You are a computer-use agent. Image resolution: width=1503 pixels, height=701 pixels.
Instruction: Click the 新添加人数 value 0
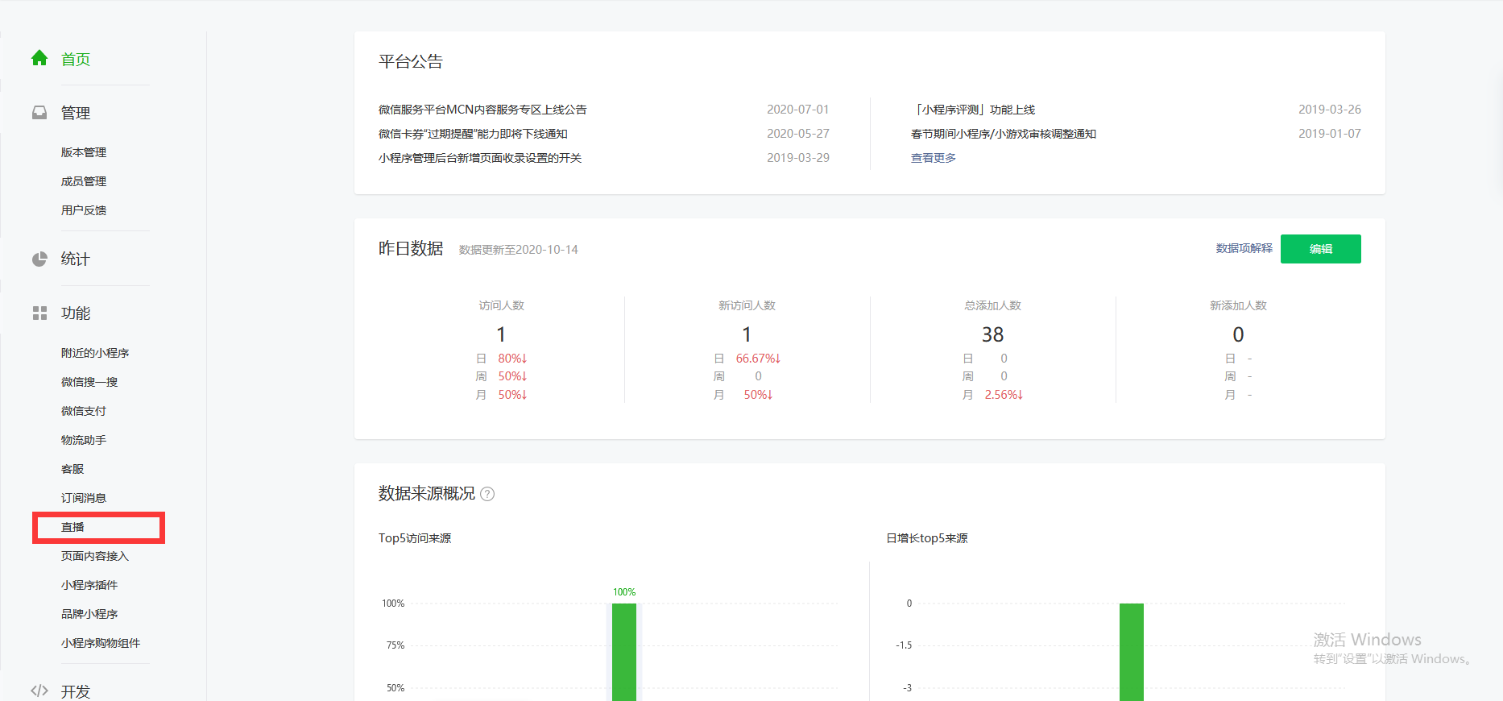pyautogui.click(x=1238, y=334)
